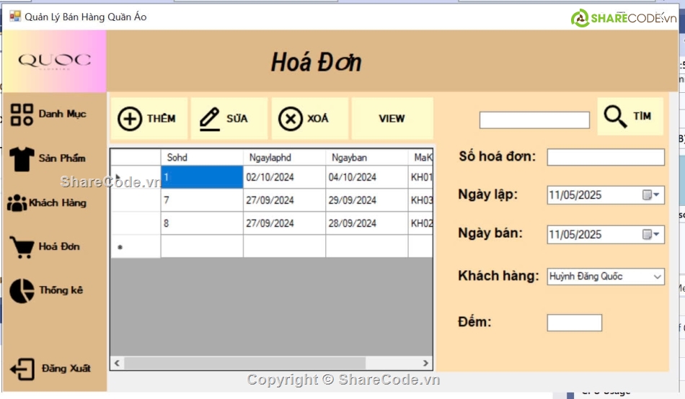Focus the search text box beside TÌM
Screen dimensions: 685x399
pos(534,120)
